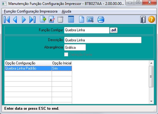Go to the previous record
Viewport: 158px width, 114px height.
pos(15,19)
